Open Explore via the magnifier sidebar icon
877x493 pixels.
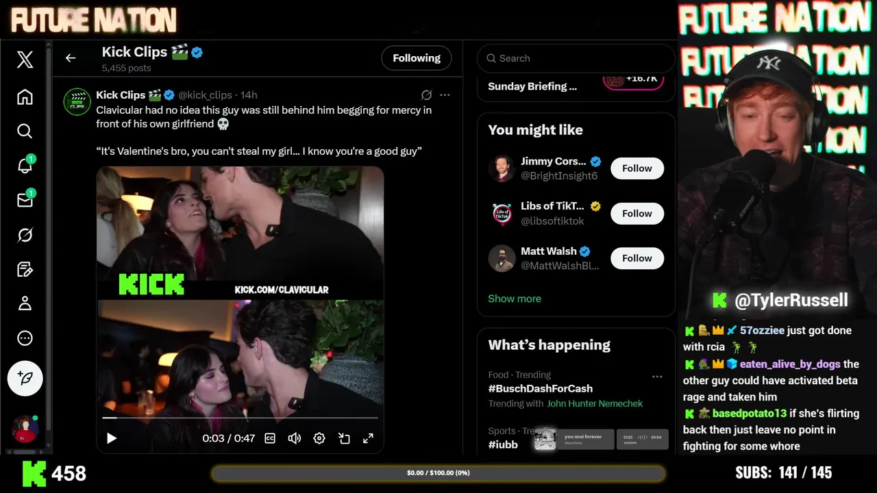25,131
